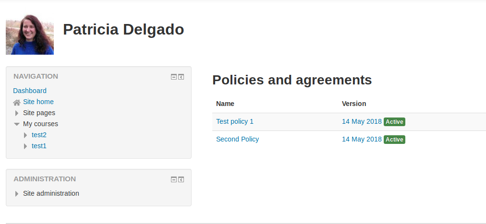The width and height of the screenshot is (486, 224).
Task: Open Test policy 1 version 14 May 2018
Action: tap(362, 121)
